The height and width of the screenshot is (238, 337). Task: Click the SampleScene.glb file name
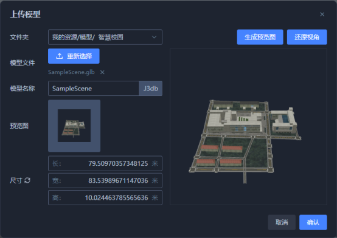coord(71,72)
